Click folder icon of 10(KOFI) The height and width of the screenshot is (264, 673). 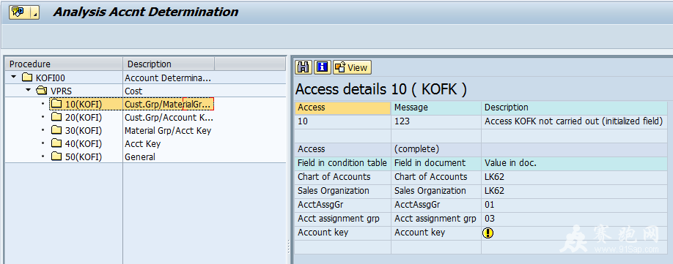tap(56, 104)
